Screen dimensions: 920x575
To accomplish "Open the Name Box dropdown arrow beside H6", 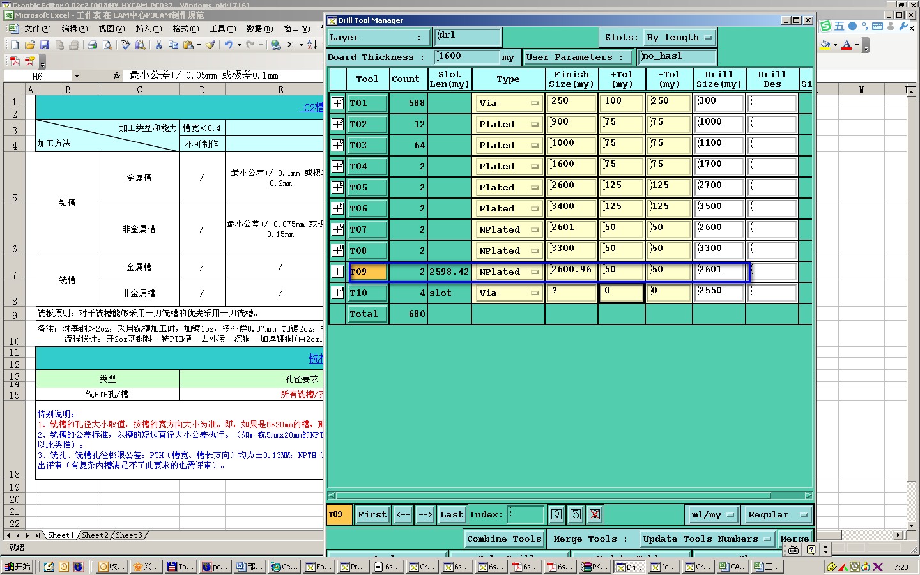I will (x=77, y=76).
